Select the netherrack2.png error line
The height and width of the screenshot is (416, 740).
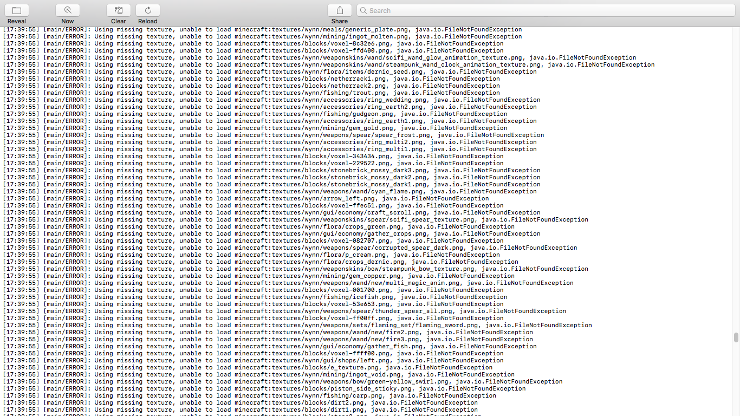(x=251, y=86)
